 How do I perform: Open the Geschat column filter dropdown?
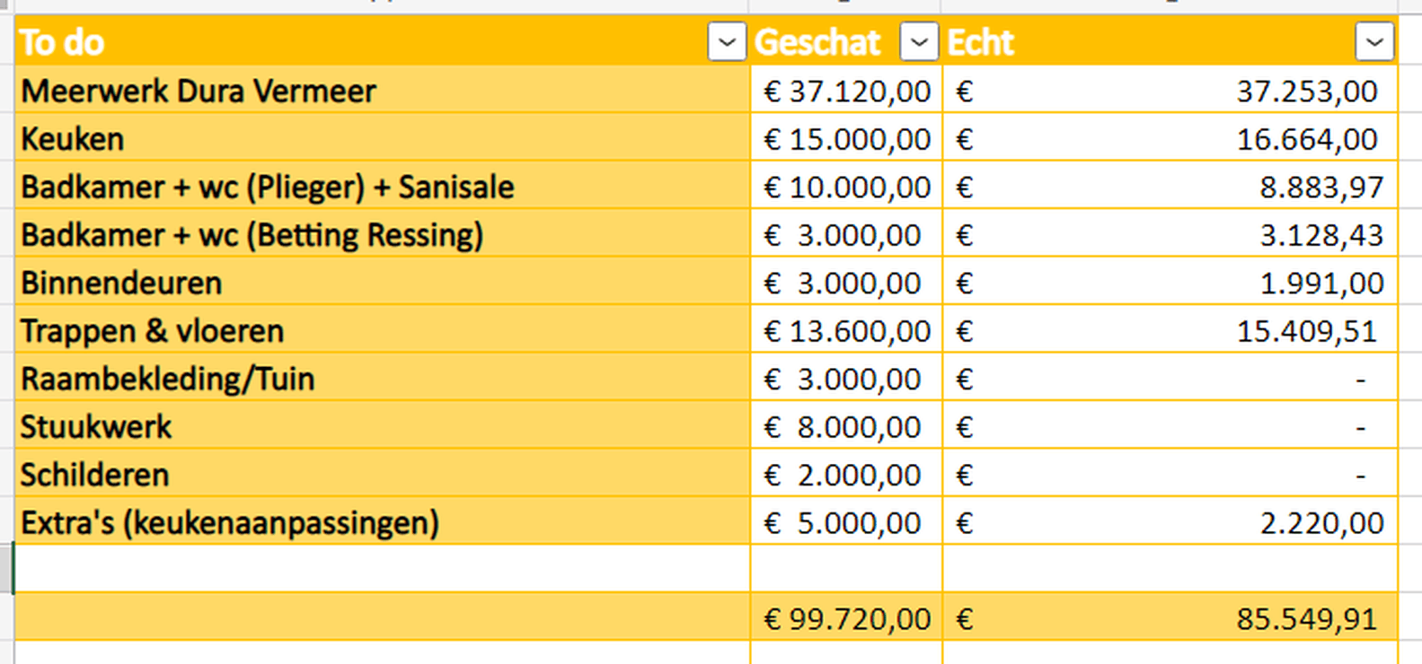click(919, 42)
